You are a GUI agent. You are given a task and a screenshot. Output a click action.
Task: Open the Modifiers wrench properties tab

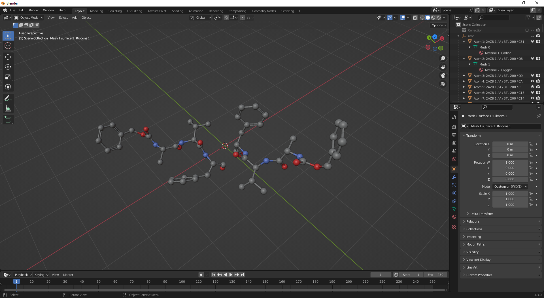pyautogui.click(x=454, y=177)
